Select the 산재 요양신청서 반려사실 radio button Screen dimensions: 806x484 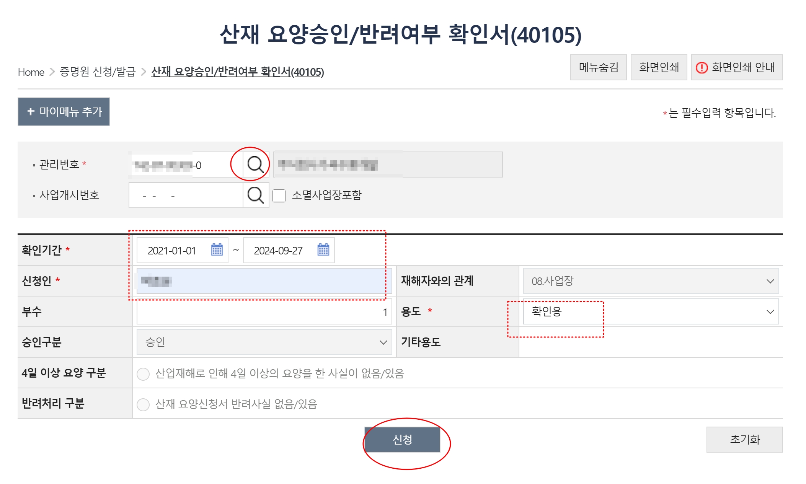click(143, 404)
